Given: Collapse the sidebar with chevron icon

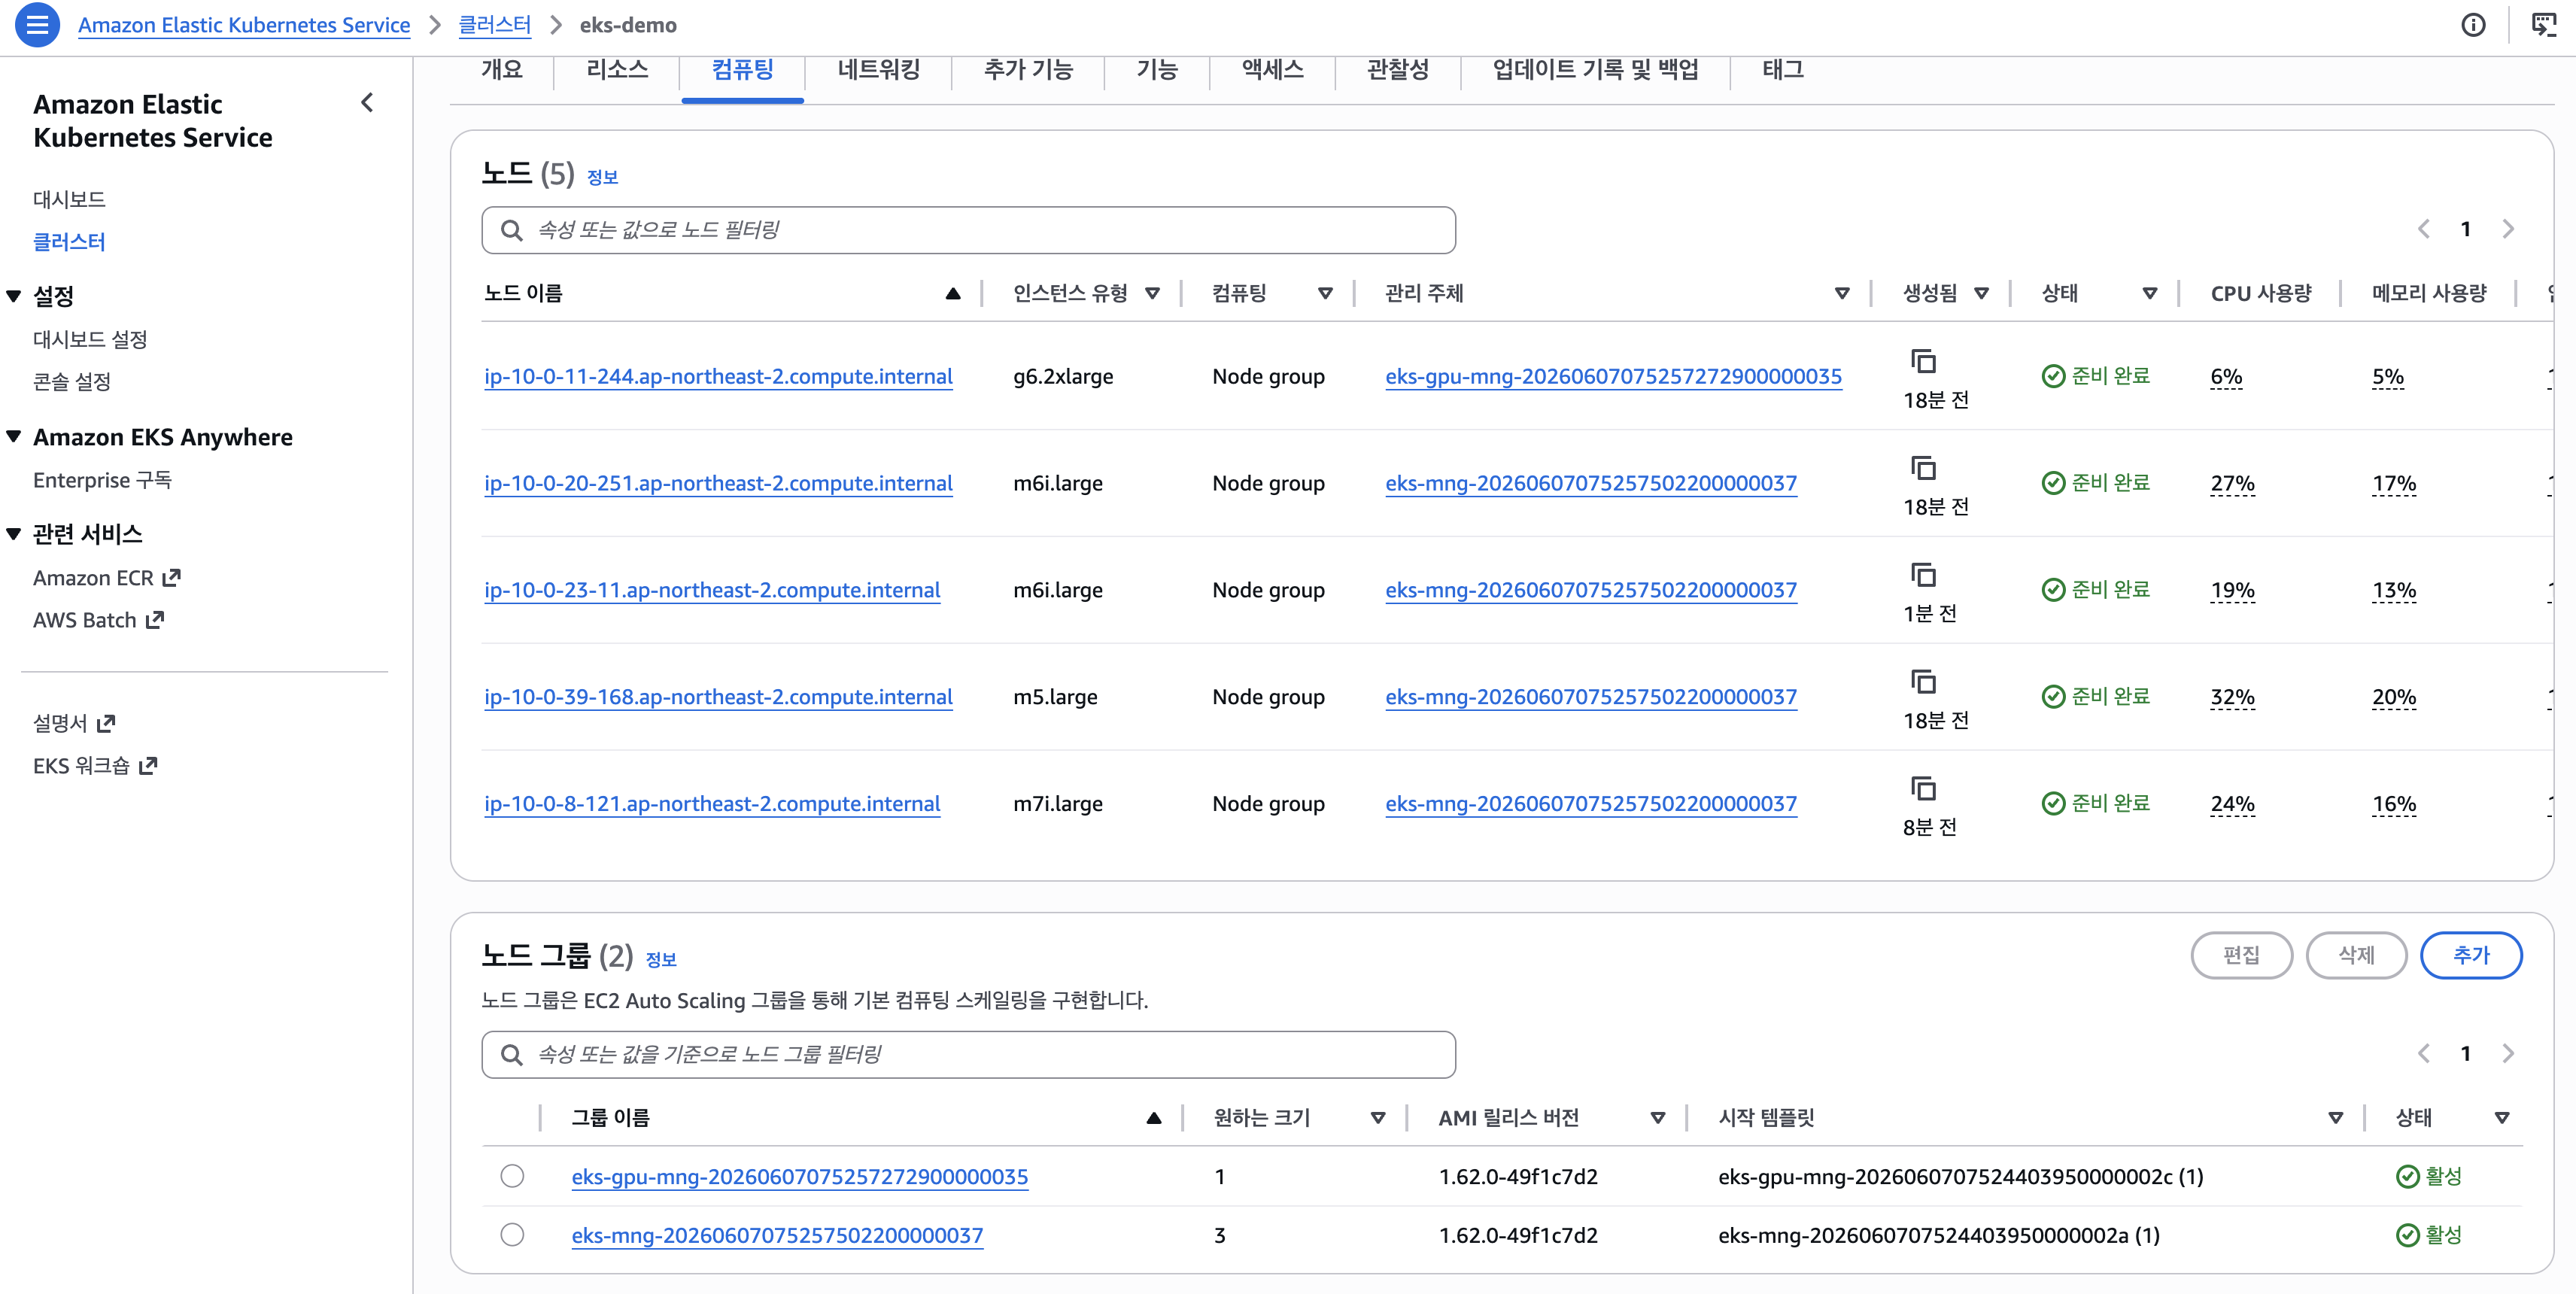Looking at the screenshot, I should [x=367, y=103].
